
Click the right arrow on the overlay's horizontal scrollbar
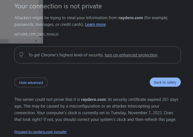pos(36,41)
